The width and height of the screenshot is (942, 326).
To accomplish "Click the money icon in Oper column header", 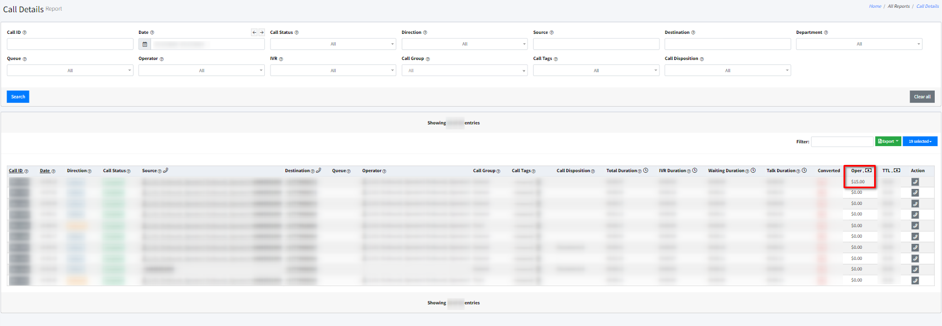I will (869, 170).
